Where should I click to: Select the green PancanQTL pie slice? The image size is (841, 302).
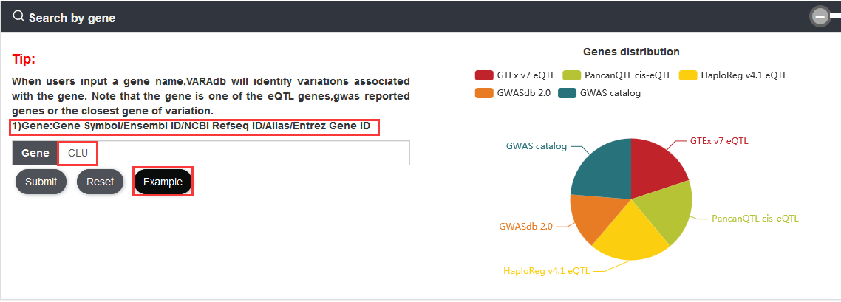coord(668,214)
